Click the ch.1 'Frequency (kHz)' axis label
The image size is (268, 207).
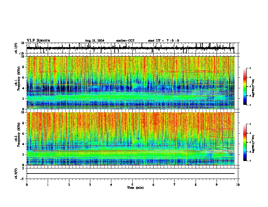[19, 79]
